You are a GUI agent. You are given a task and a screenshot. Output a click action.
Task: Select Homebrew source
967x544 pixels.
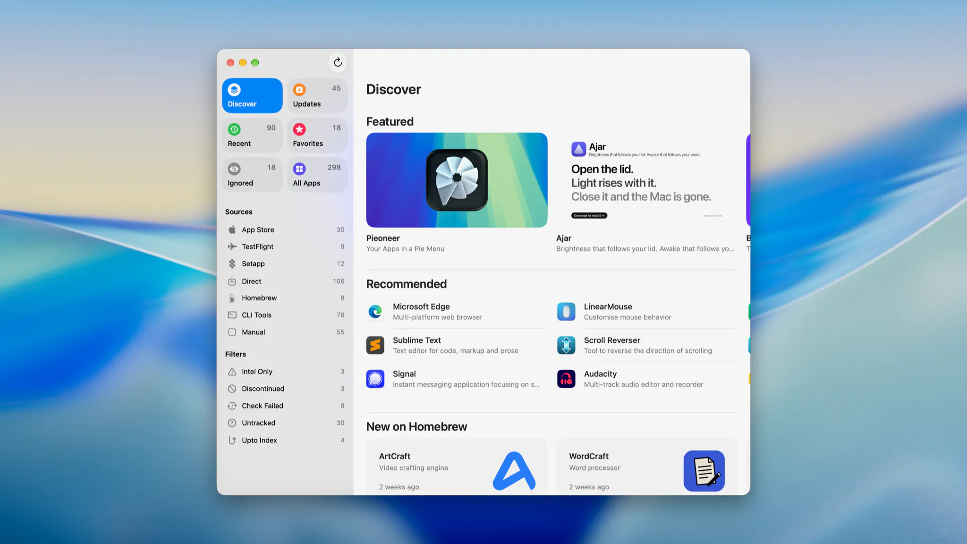point(286,298)
